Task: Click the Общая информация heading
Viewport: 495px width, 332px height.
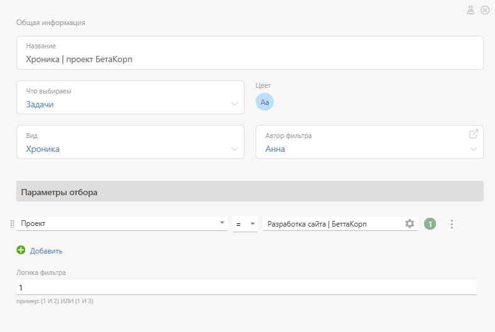Action: click(x=51, y=23)
